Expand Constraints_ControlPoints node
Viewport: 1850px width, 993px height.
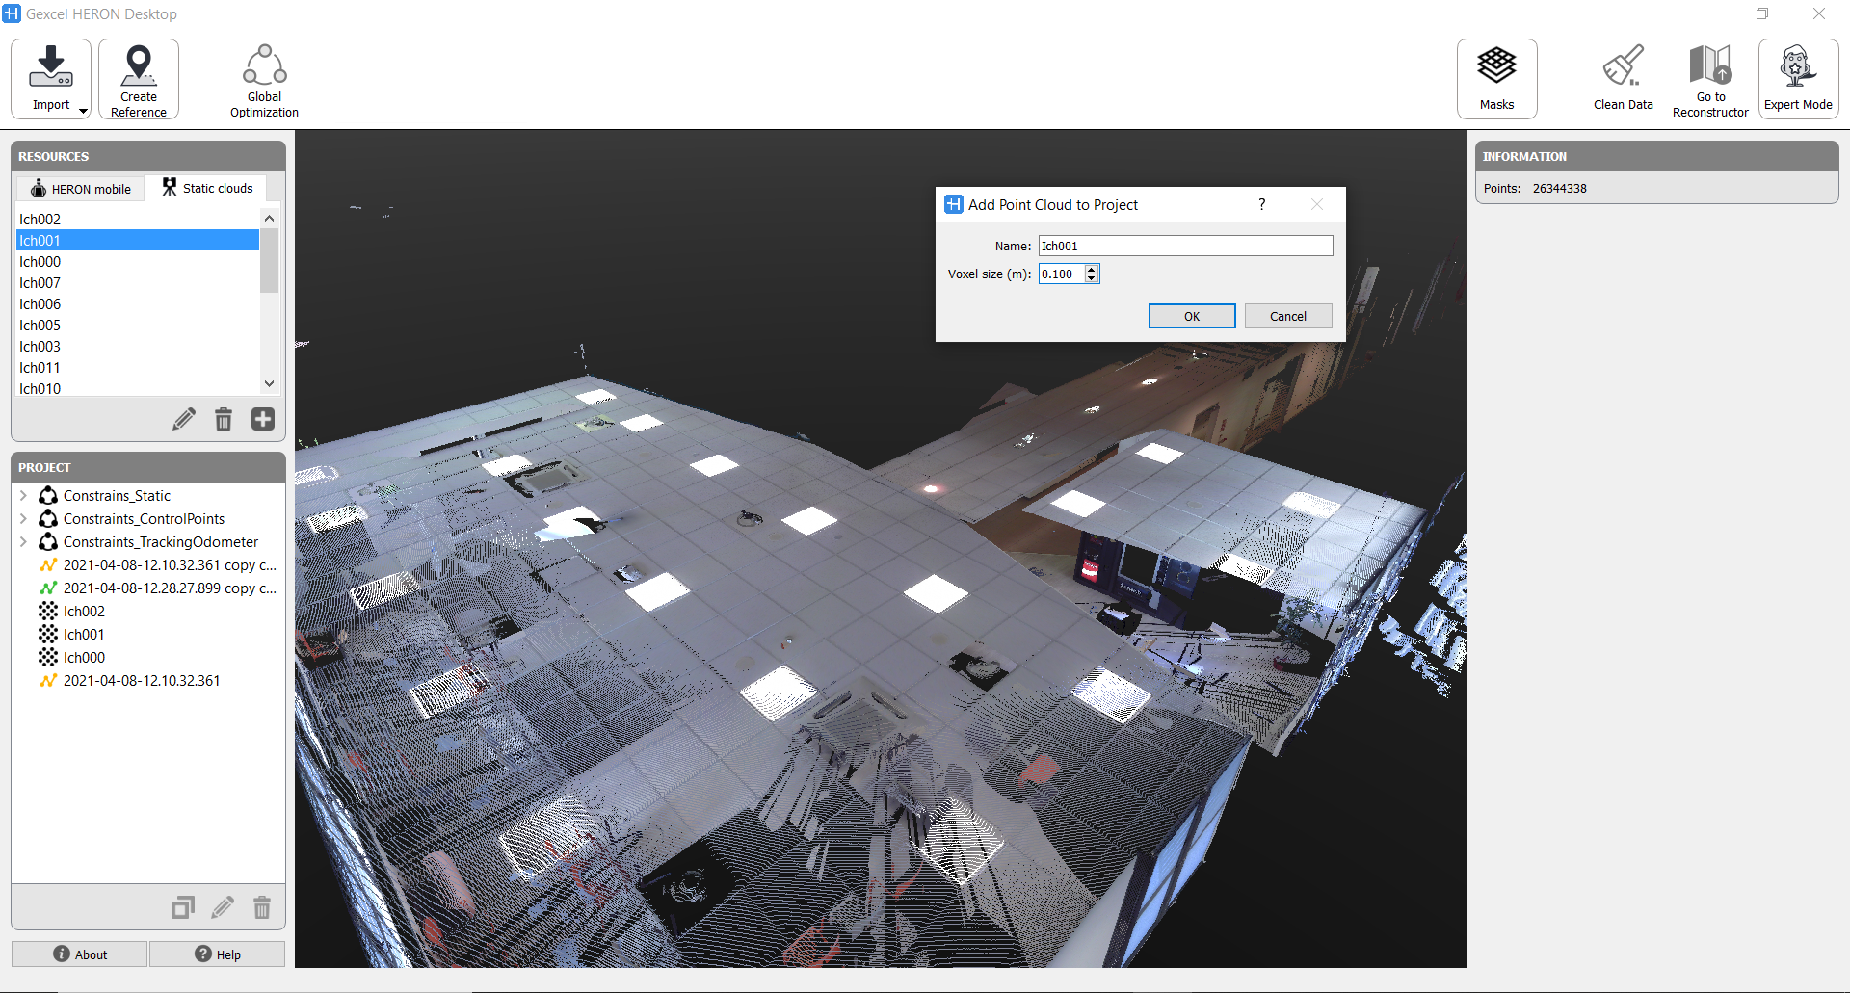click(23, 519)
